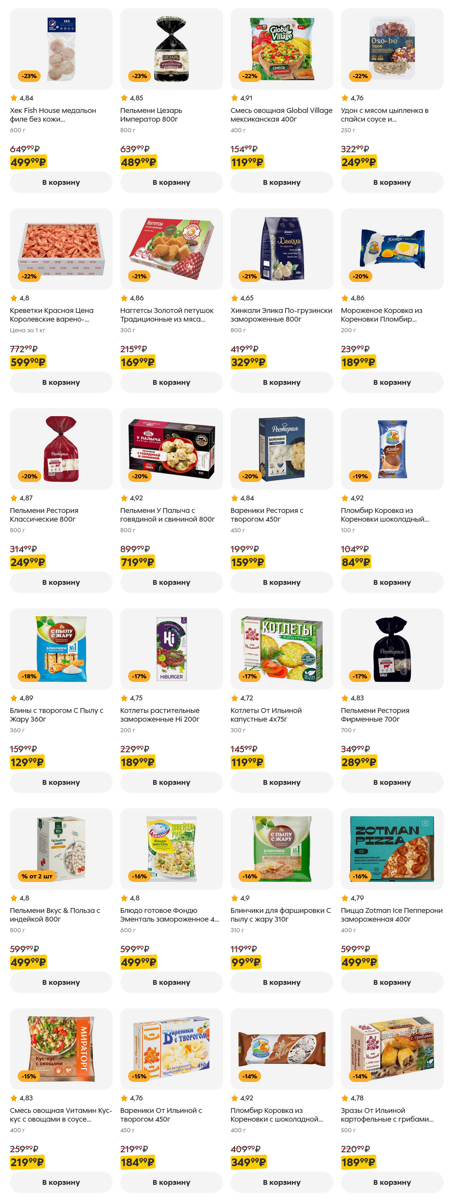
Task: Open Вареники Рестория с творогом title
Action: pos(267,515)
